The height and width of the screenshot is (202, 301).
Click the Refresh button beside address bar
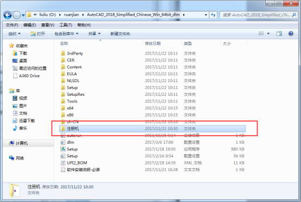[x=213, y=15]
